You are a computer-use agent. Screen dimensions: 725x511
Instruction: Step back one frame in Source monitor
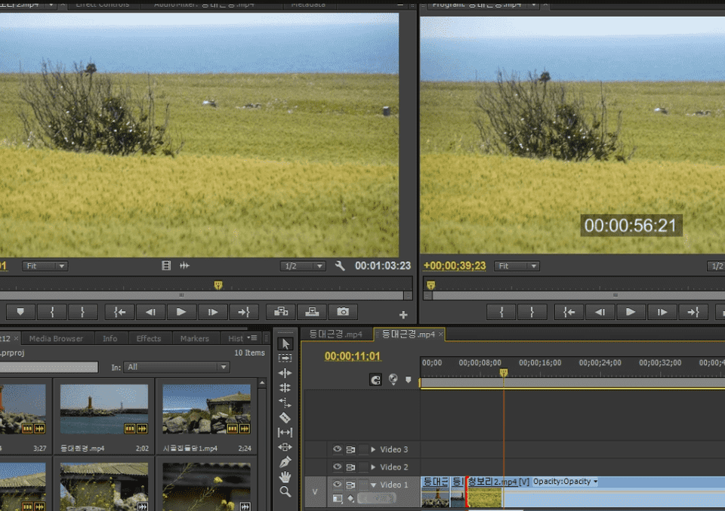point(151,312)
